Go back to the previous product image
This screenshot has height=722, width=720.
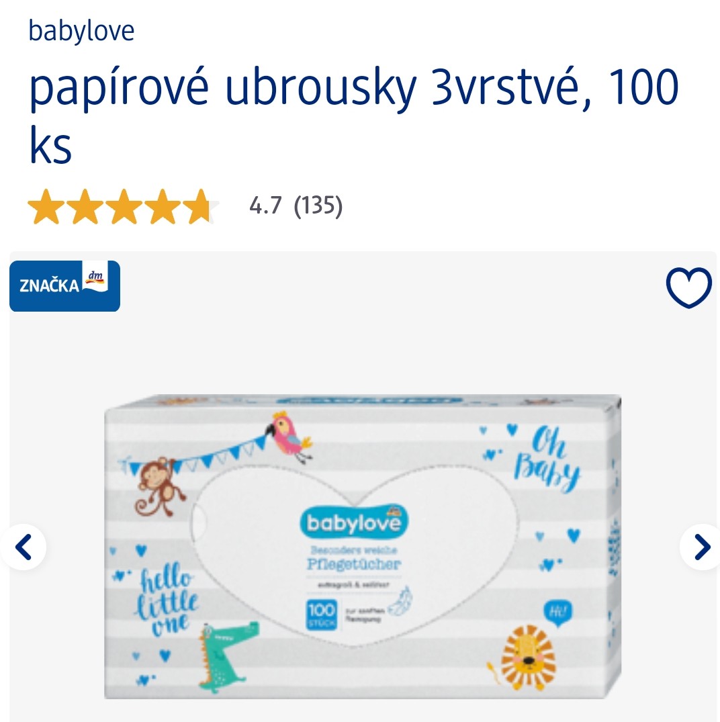point(23,547)
